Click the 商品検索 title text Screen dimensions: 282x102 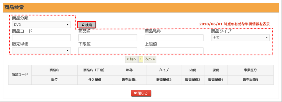[x=14, y=7]
